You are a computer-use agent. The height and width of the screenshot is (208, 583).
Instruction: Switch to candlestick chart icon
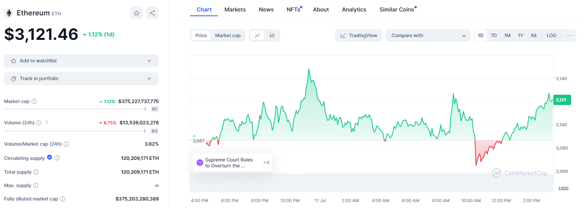(x=272, y=36)
